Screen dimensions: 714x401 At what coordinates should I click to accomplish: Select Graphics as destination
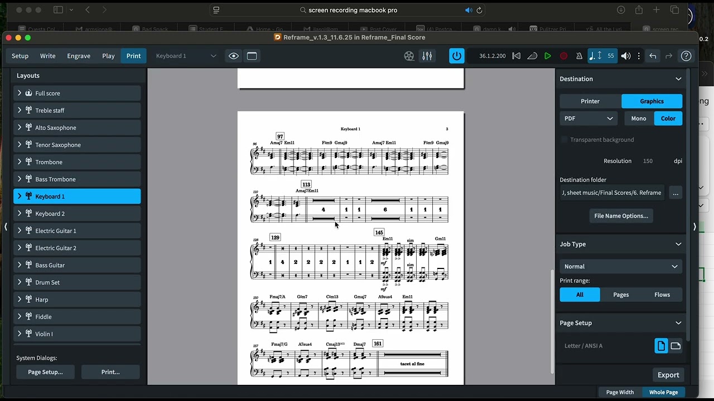(652, 101)
